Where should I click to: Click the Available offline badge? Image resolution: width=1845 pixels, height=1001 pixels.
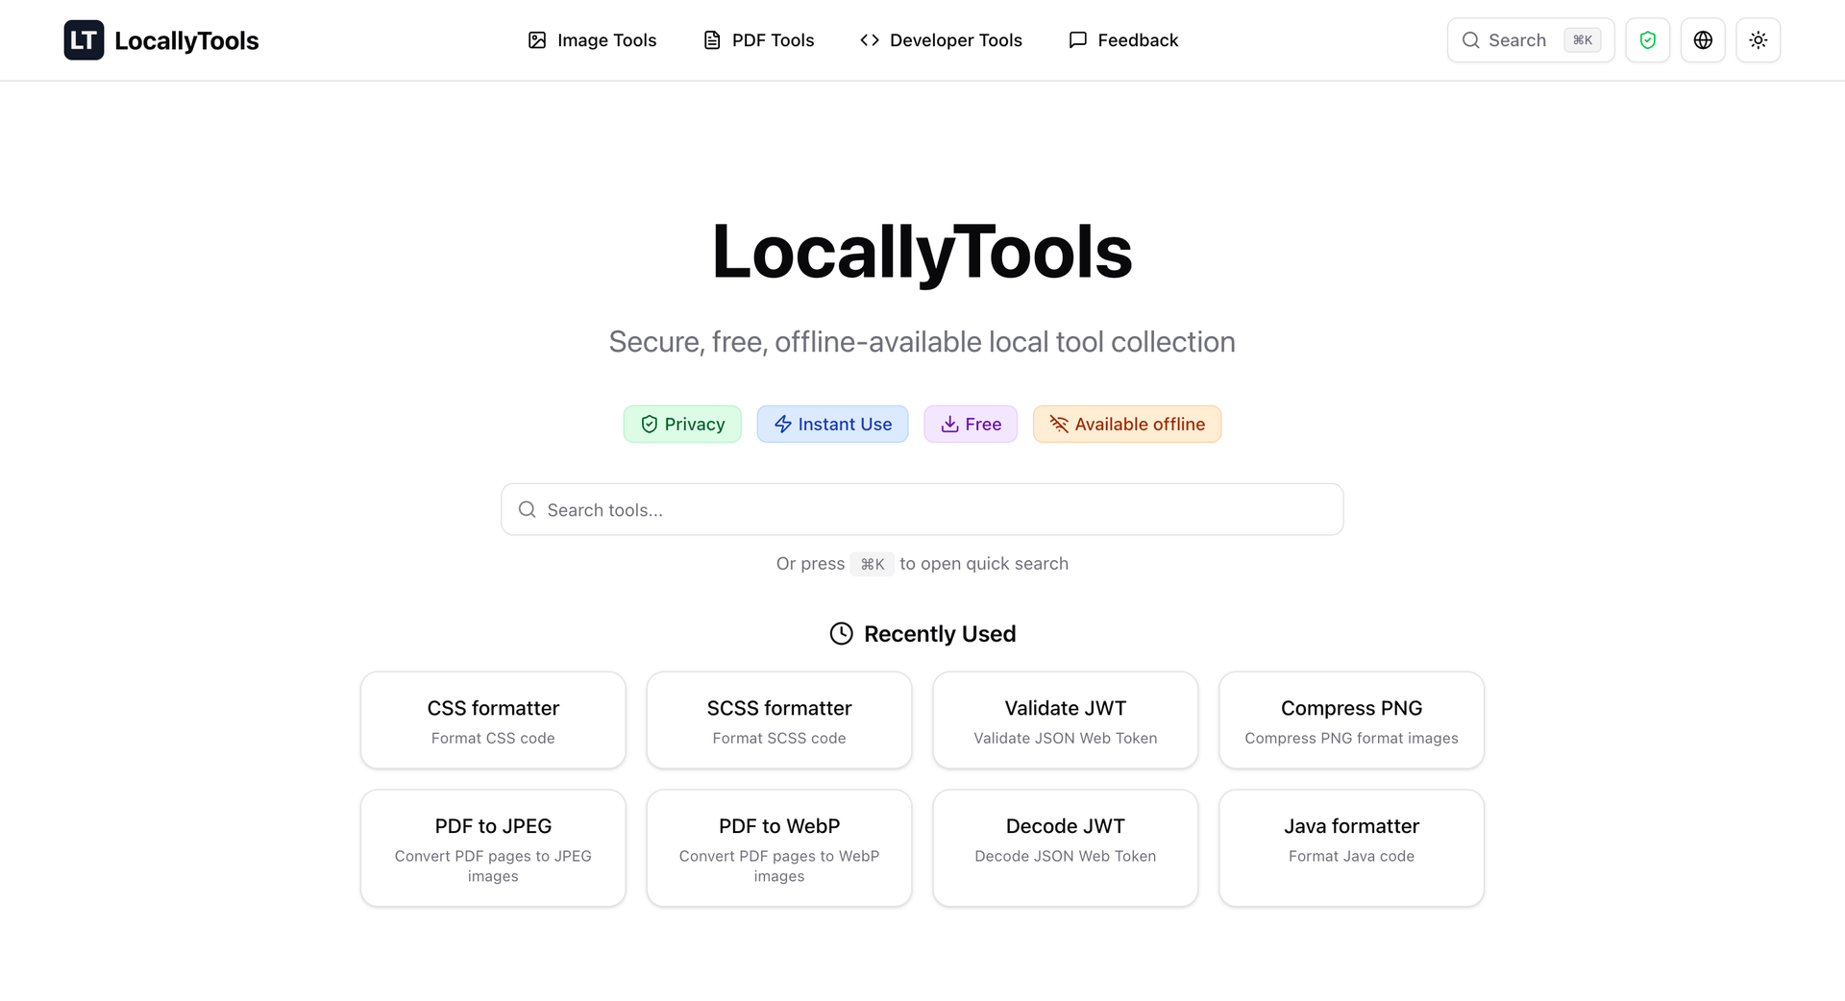tap(1126, 424)
